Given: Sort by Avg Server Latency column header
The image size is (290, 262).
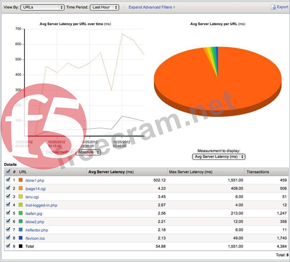Looking at the screenshot, I should 127,172.
